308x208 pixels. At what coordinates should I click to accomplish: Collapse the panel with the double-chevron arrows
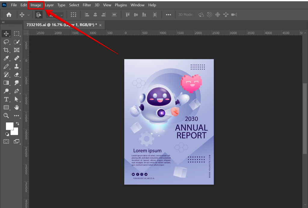point(3,22)
